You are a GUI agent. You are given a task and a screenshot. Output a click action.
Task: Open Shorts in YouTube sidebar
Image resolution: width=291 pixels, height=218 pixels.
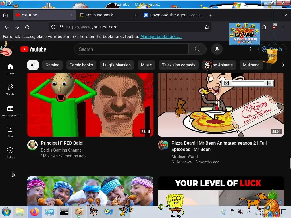10,90
